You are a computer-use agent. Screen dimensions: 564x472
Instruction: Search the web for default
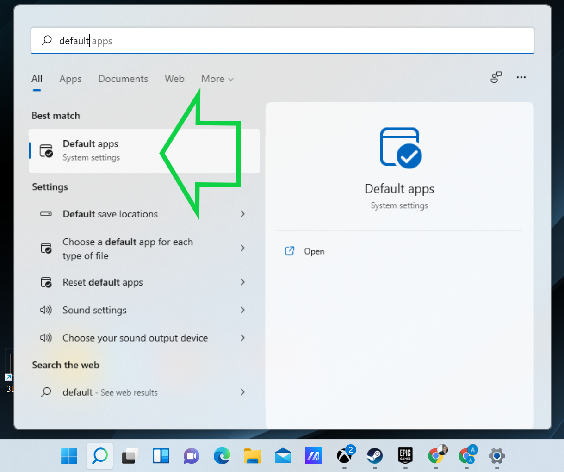(x=110, y=392)
